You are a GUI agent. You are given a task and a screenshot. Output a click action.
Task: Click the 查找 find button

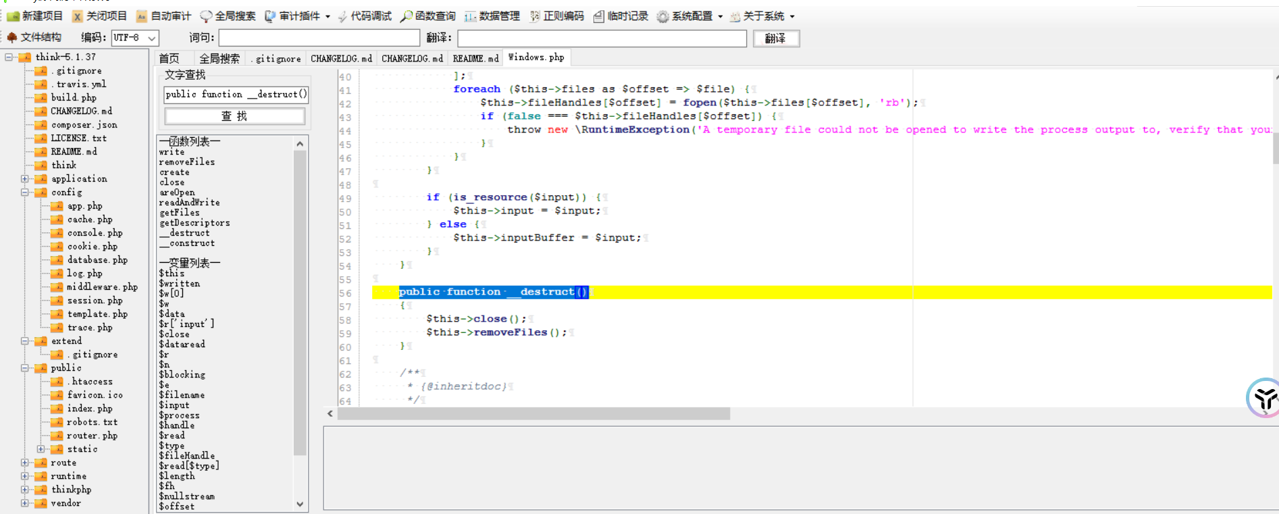coord(234,116)
